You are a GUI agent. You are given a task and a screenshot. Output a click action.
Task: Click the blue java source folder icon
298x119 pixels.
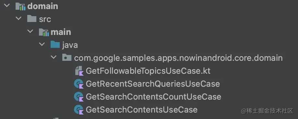55,45
